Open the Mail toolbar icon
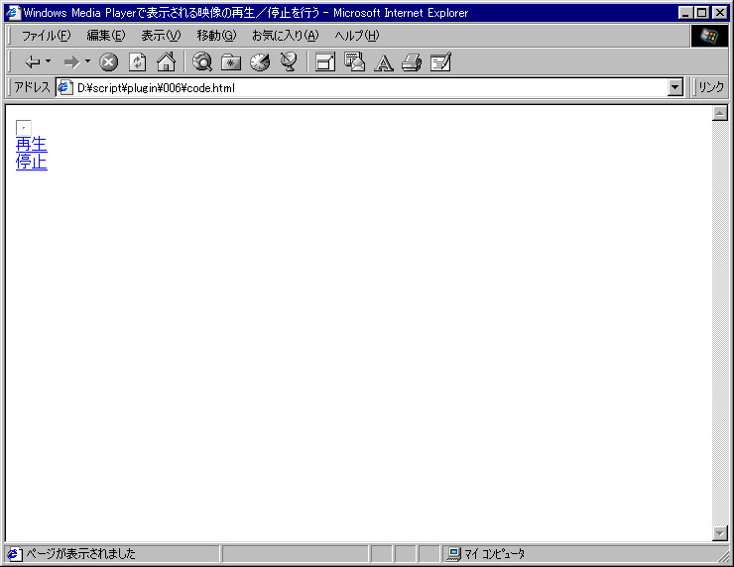734x567 pixels. [354, 61]
